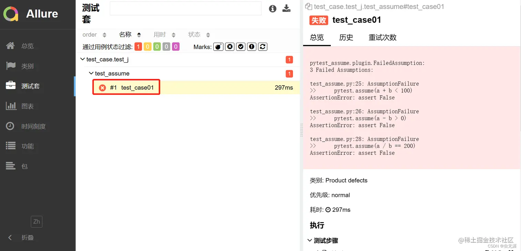The image size is (521, 251).
Task: Toggle the exclamation mark filter
Action: 252,47
